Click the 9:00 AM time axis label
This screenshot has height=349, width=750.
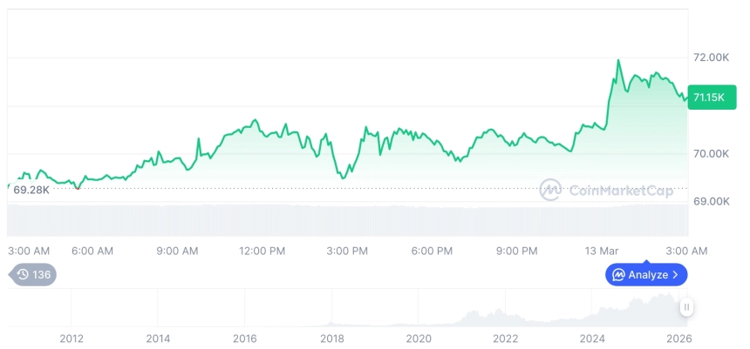pyautogui.click(x=177, y=251)
